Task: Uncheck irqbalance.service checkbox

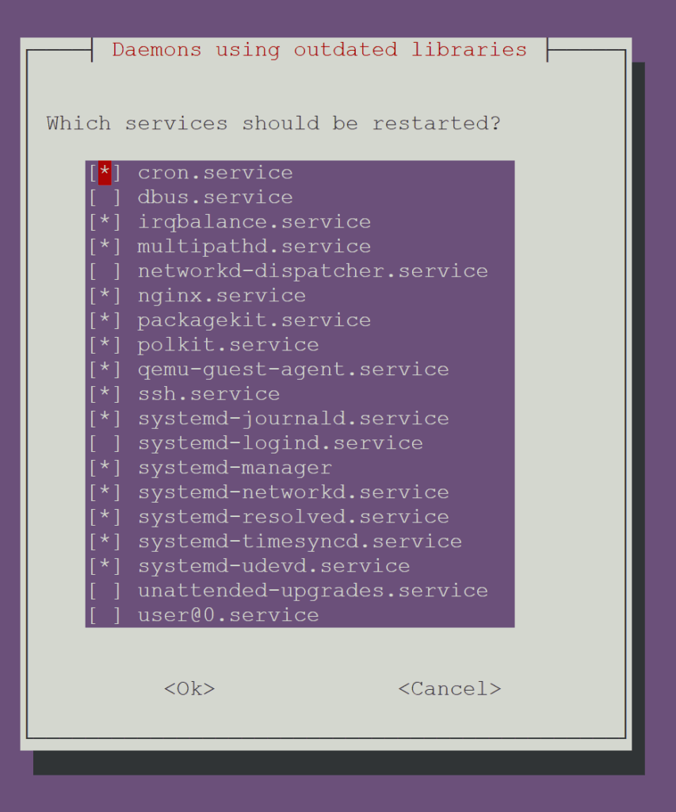Action: 105,222
